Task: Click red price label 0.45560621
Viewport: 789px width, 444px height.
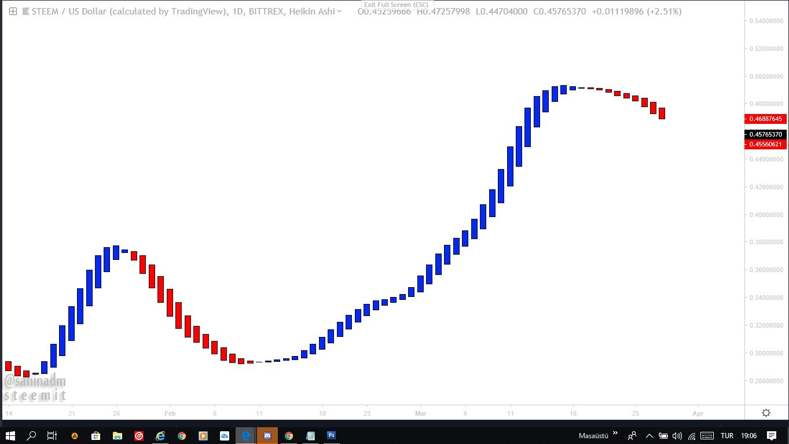Action: [765, 144]
